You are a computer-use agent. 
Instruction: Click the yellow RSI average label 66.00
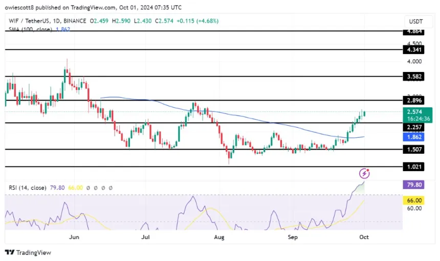415,201
